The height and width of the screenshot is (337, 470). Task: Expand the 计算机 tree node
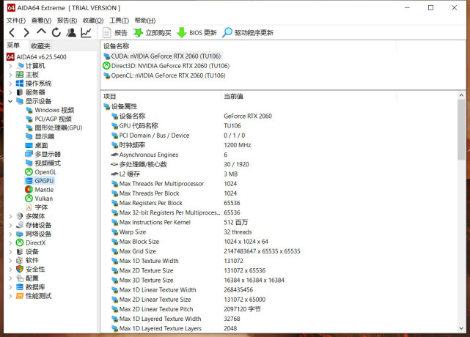click(x=10, y=66)
